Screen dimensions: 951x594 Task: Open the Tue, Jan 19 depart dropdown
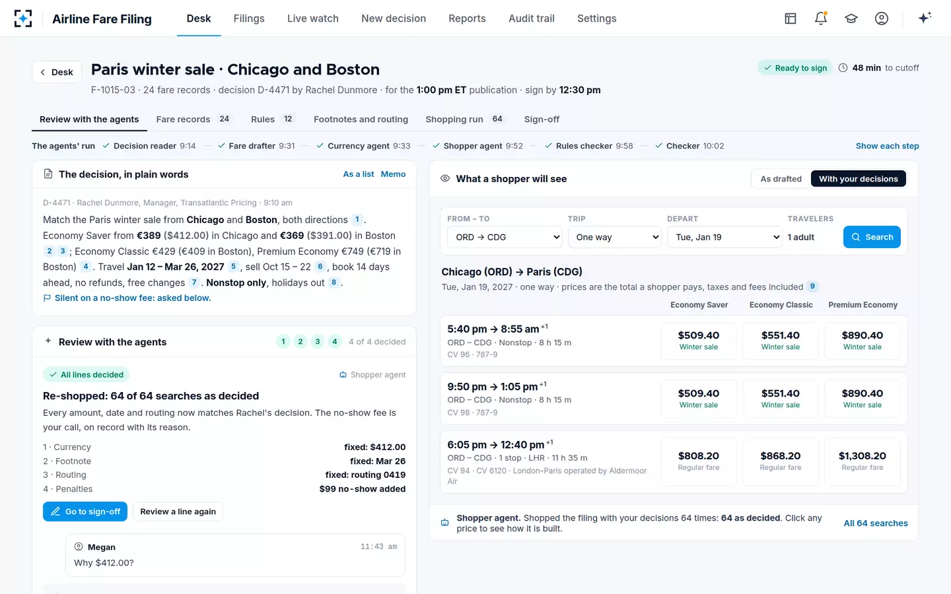tap(724, 237)
